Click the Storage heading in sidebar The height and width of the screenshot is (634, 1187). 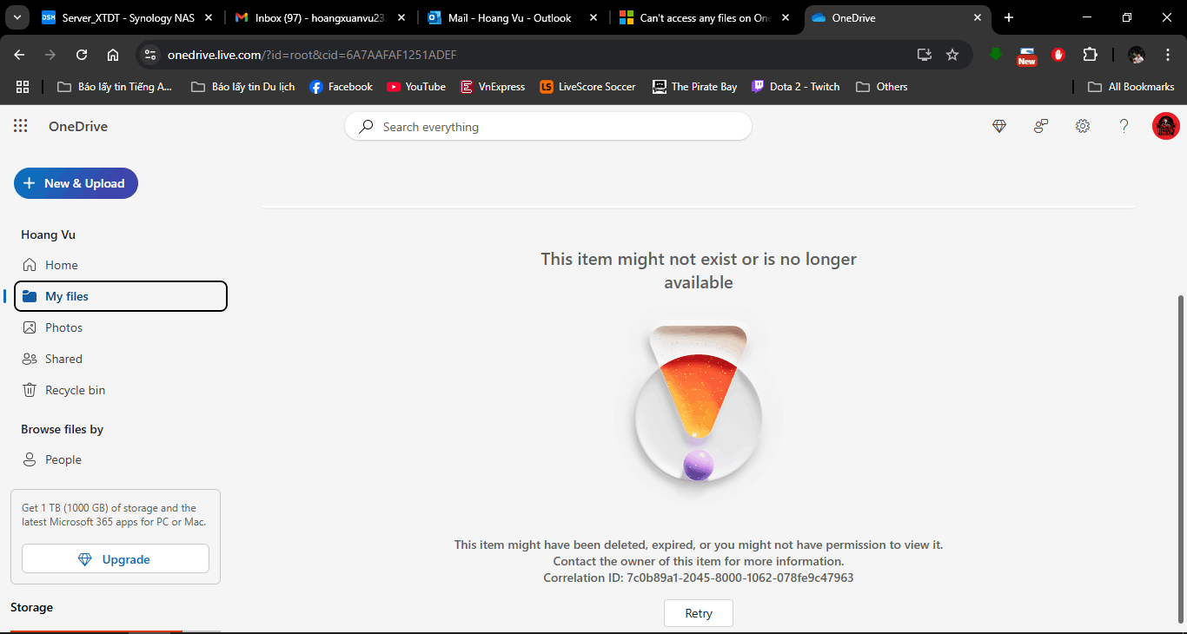coord(31,607)
